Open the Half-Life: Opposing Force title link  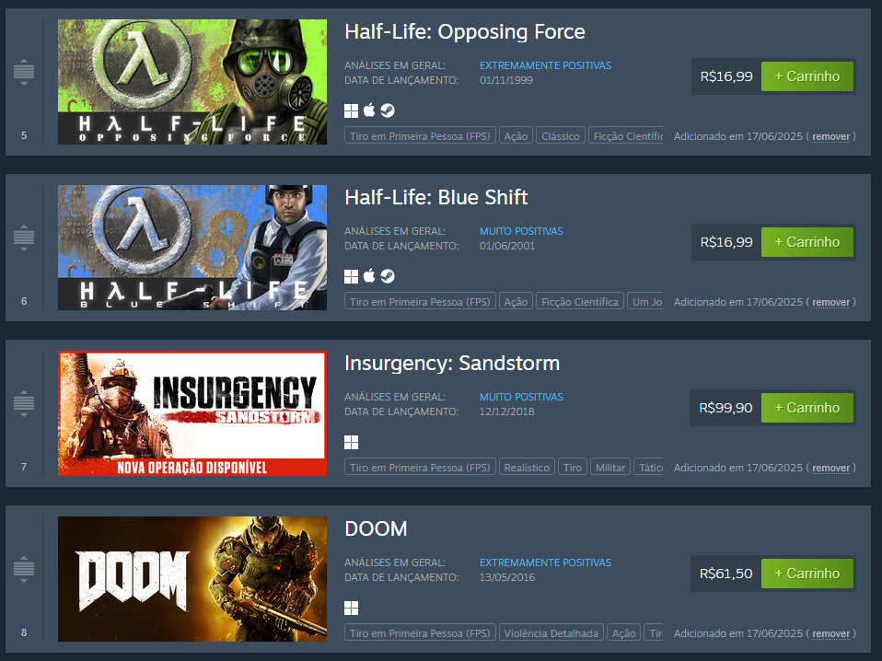pos(465,32)
